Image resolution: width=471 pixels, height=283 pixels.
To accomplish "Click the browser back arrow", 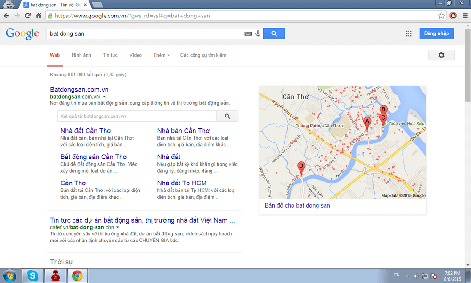I will (x=6, y=16).
